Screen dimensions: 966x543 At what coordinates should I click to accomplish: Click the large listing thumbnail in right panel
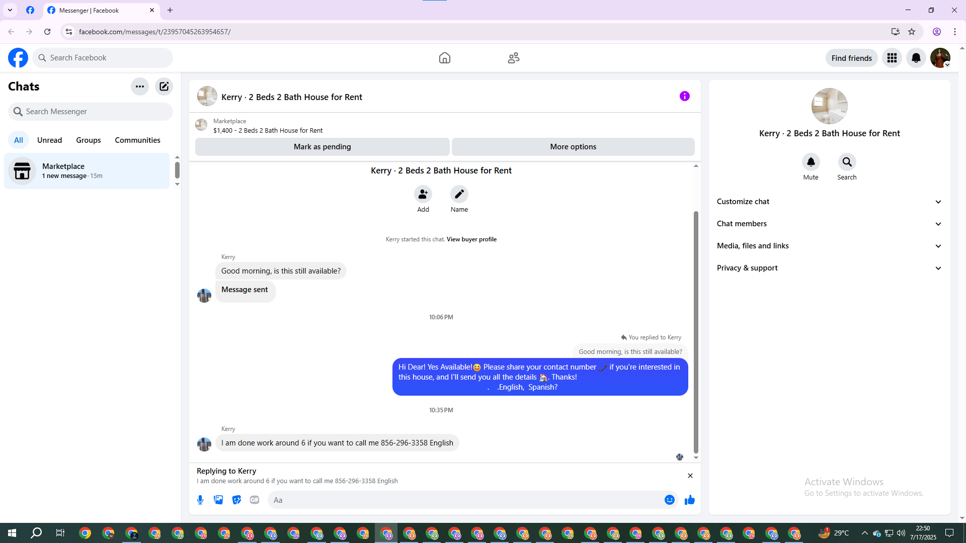(x=830, y=106)
